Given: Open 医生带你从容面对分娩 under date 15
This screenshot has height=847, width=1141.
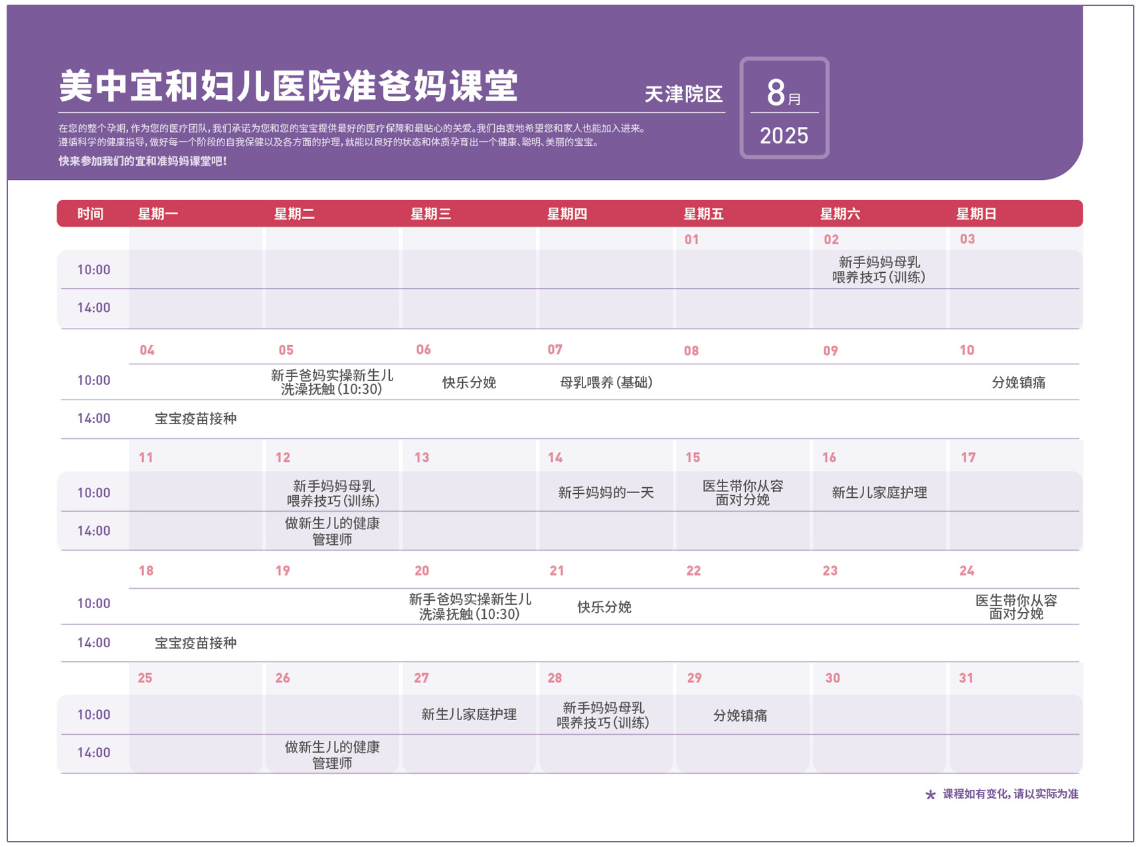Looking at the screenshot, I should 743,493.
